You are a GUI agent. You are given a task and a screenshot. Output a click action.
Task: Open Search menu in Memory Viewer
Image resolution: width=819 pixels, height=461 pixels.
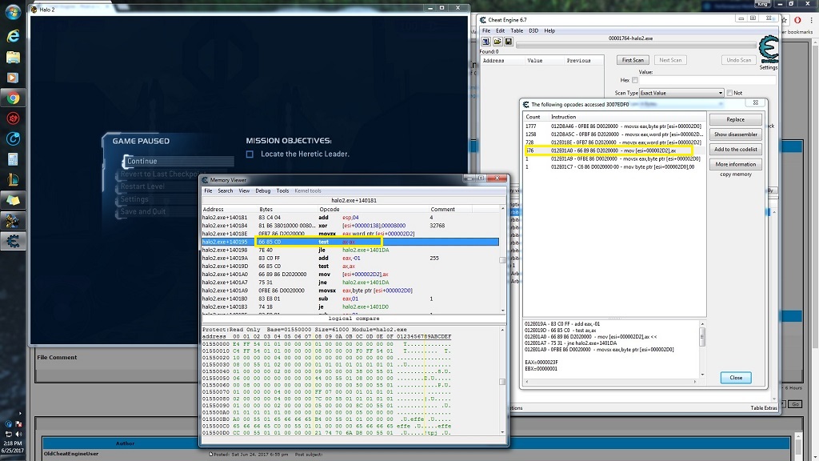[x=225, y=190]
